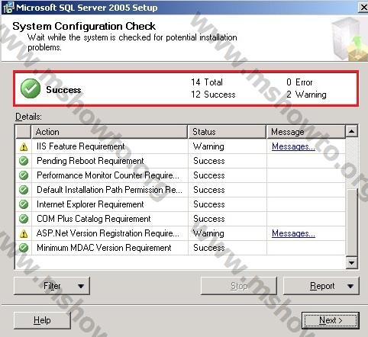Click the '2 Warning' summary text
This screenshot has height=337, width=368.
(x=306, y=95)
